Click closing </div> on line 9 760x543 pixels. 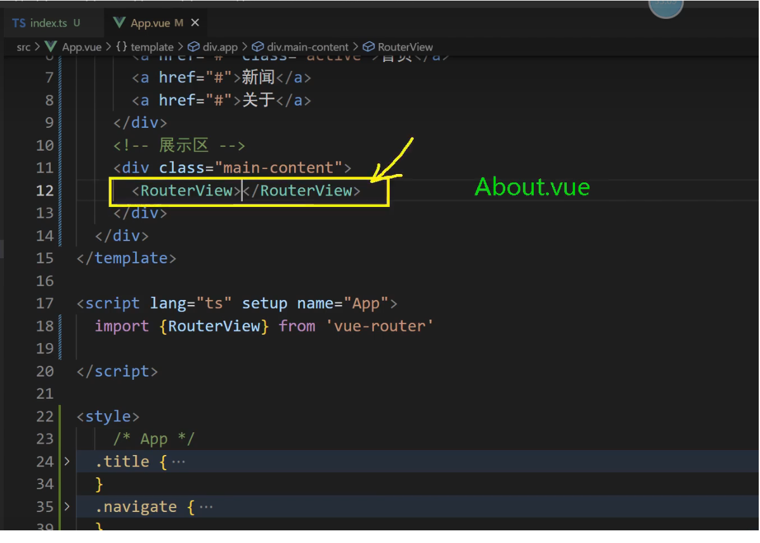[140, 122]
